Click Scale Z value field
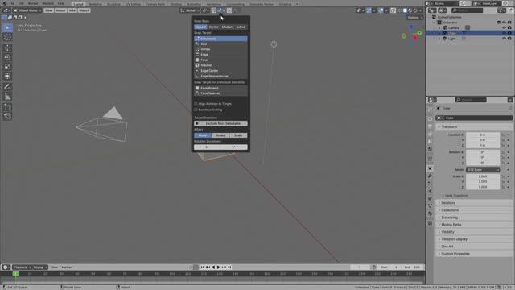 pos(483,187)
